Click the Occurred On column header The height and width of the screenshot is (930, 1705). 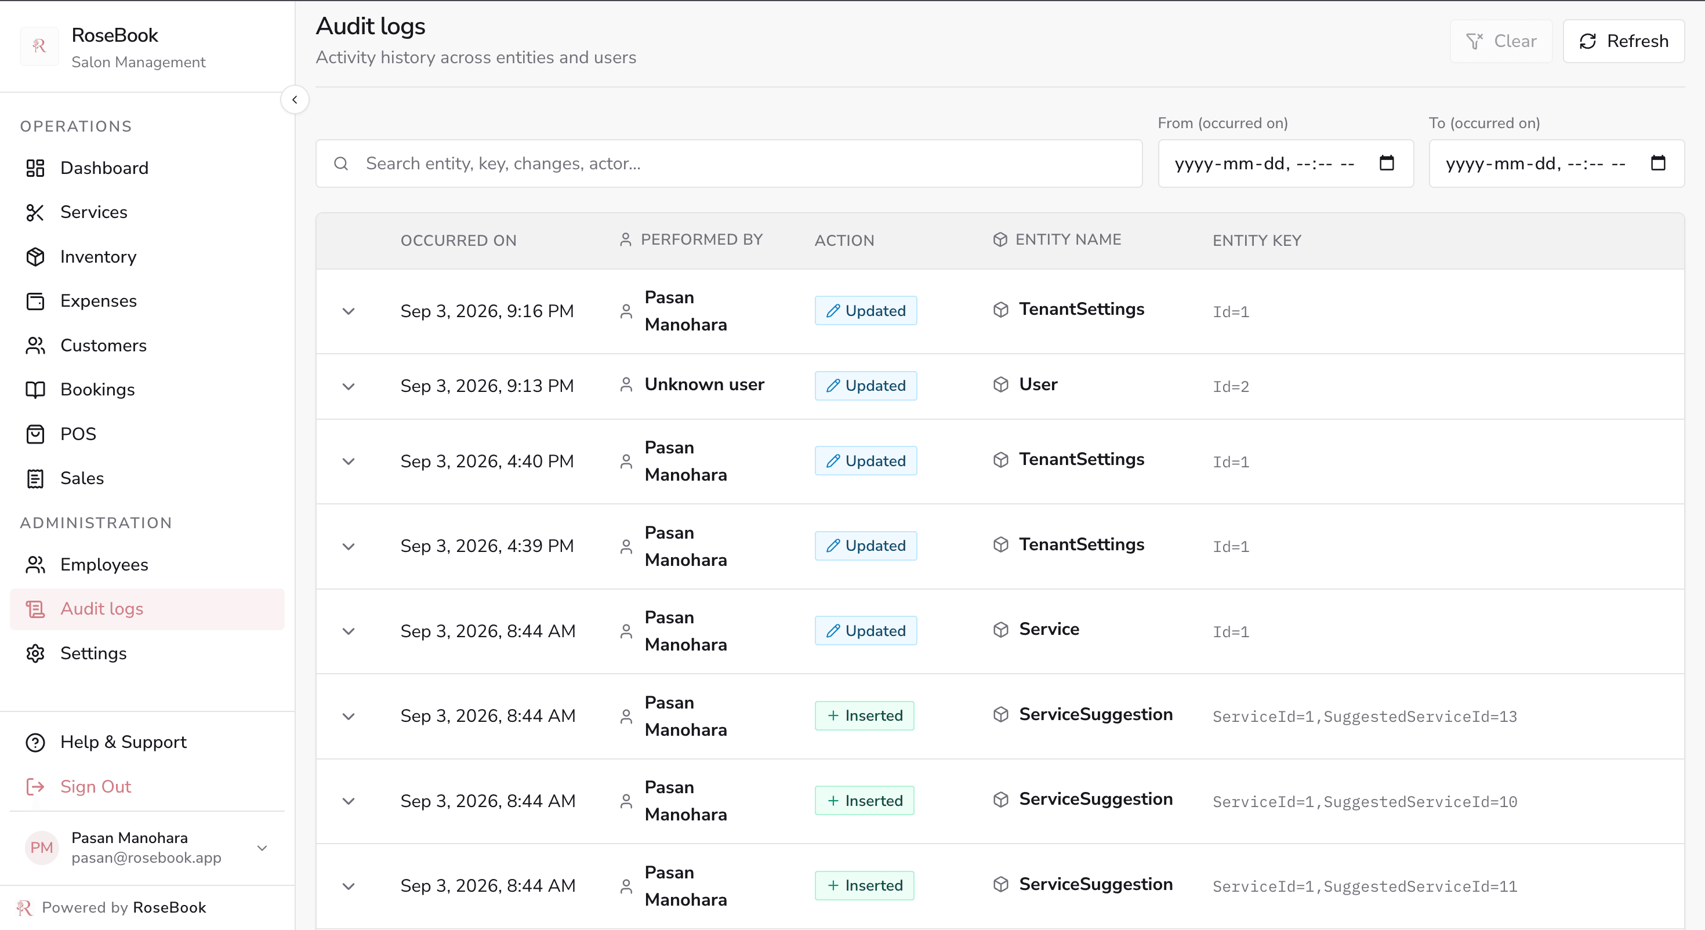pyautogui.click(x=459, y=240)
